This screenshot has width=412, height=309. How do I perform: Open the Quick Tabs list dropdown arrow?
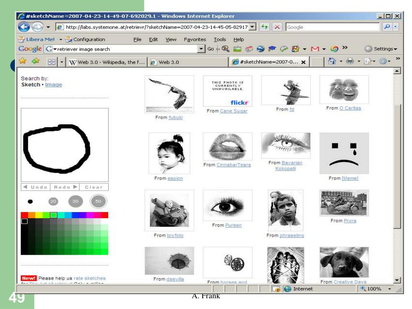(x=62, y=62)
